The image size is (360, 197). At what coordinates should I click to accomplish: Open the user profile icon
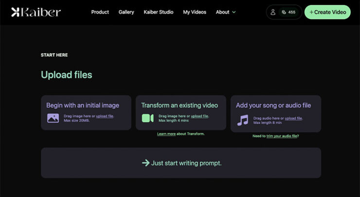click(x=273, y=12)
